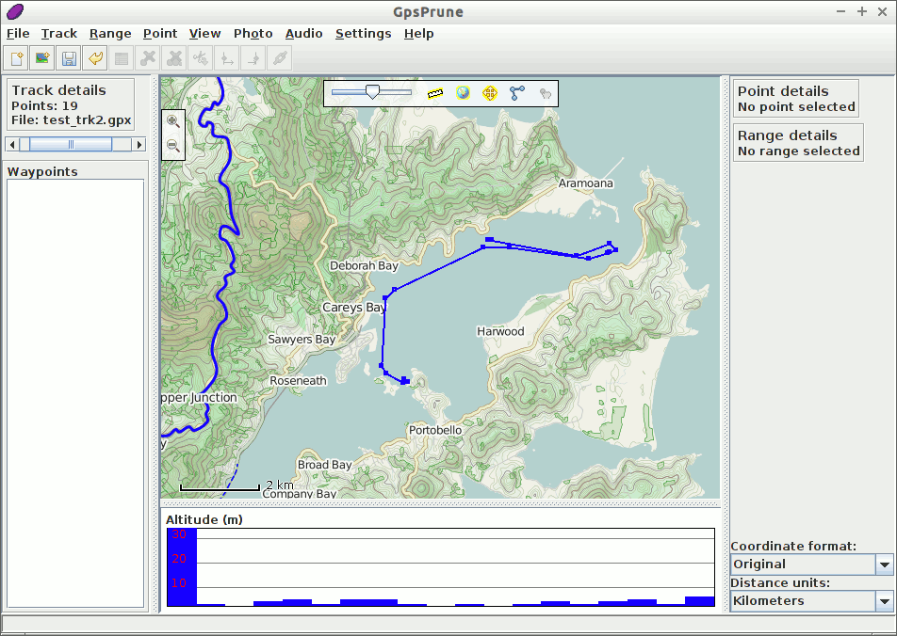Open the Settings menu
The height and width of the screenshot is (636, 897).
pyautogui.click(x=364, y=34)
